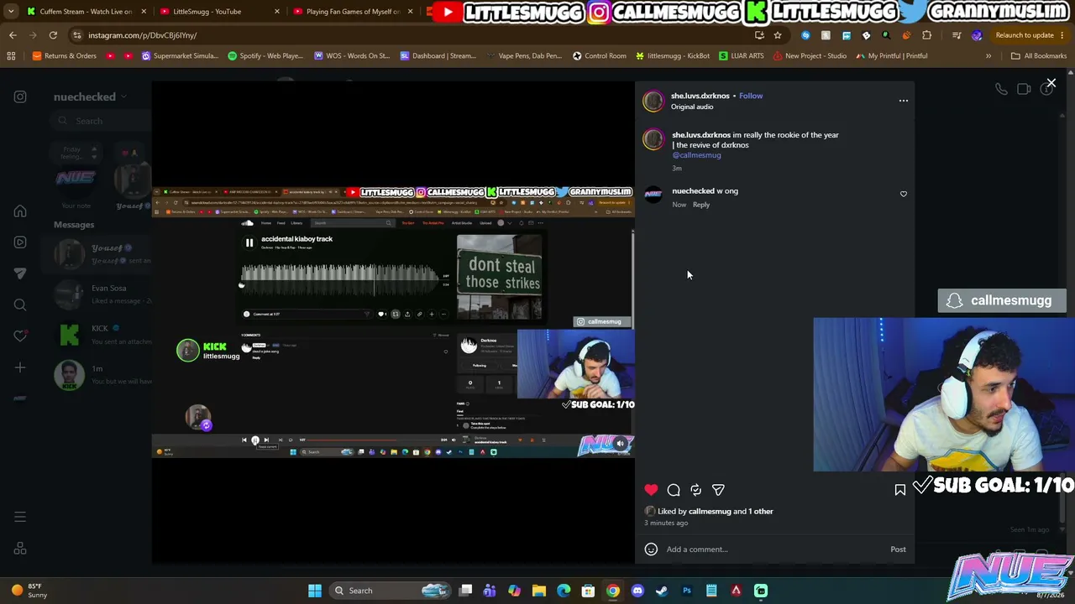Open Discord from the taskbar

click(637, 591)
